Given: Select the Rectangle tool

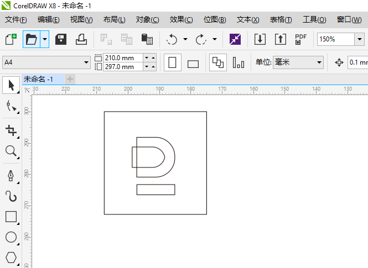Looking at the screenshot, I should [11, 217].
